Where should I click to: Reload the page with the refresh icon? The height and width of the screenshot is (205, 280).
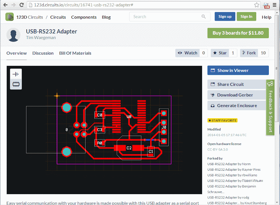point(22,5)
